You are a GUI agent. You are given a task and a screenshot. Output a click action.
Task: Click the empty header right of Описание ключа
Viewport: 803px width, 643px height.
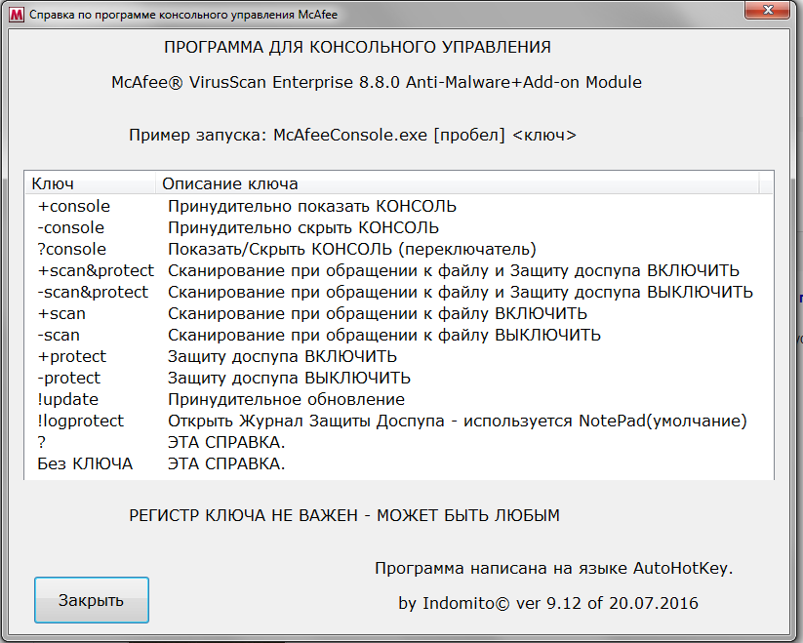tap(766, 183)
